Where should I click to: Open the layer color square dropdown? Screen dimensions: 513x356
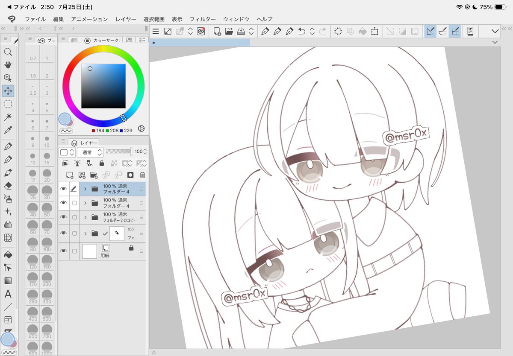click(67, 152)
